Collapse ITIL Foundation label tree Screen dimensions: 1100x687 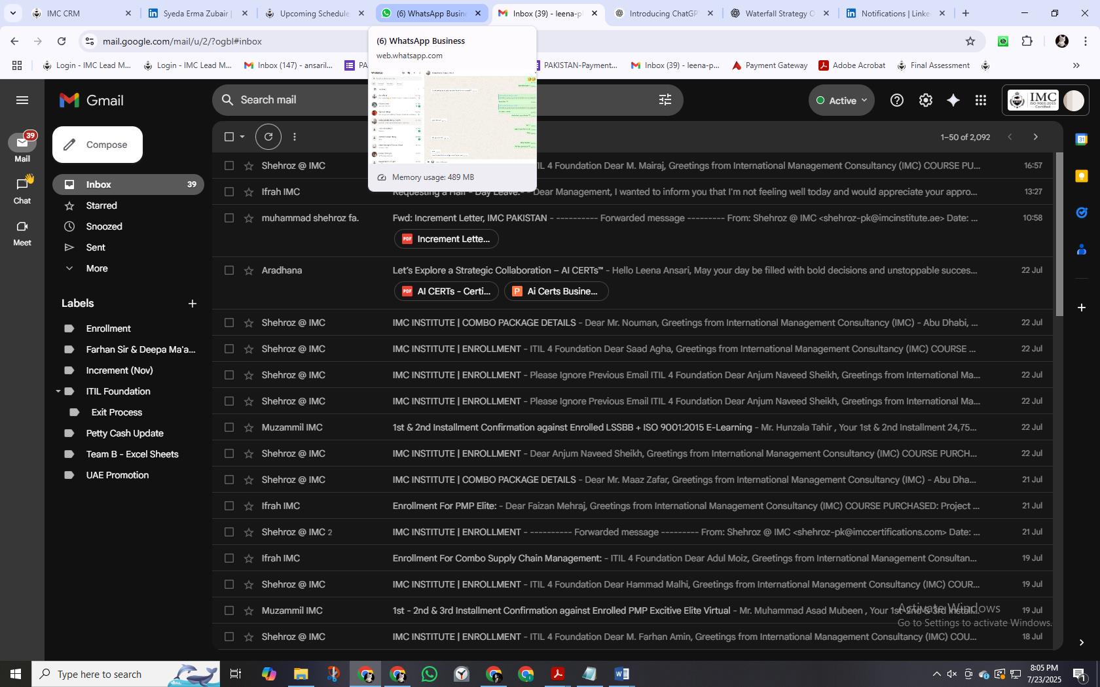58,391
